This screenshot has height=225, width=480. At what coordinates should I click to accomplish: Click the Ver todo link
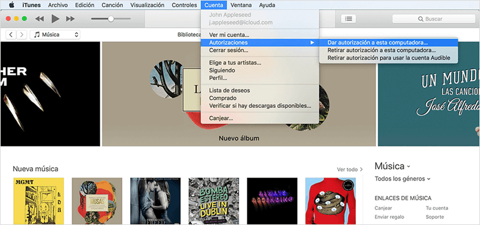coord(350,169)
